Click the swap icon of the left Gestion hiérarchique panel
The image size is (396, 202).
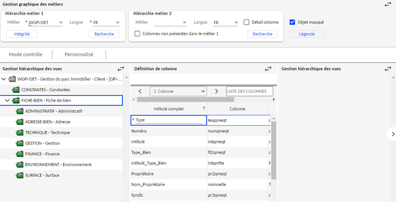point(121,69)
